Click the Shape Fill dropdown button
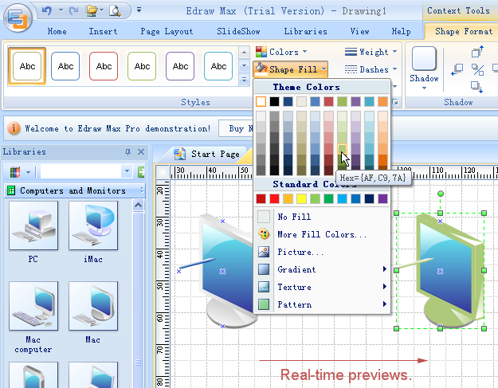 [290, 69]
